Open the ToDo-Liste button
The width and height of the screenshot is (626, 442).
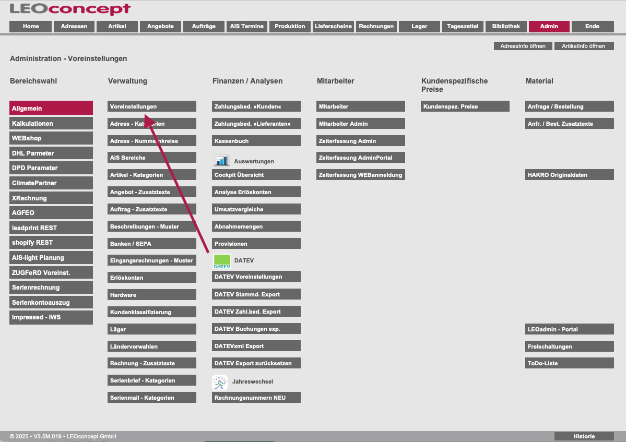click(x=570, y=363)
